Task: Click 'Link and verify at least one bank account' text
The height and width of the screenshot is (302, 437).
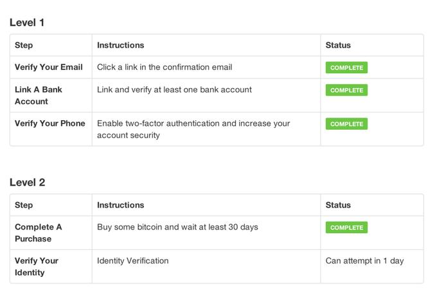Action: pyautogui.click(x=174, y=90)
